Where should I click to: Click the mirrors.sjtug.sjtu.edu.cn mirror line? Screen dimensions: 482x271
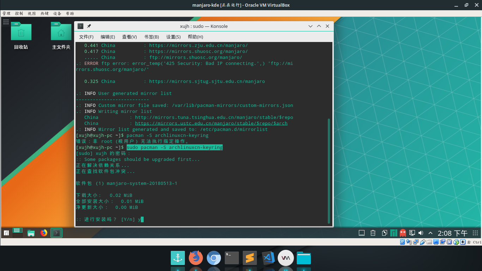coord(207,81)
